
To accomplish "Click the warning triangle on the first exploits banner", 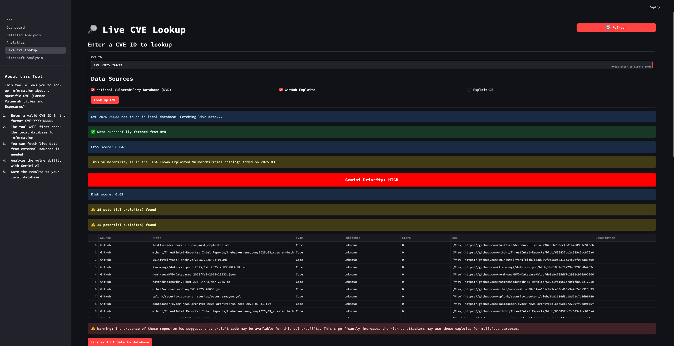I will tap(93, 209).
